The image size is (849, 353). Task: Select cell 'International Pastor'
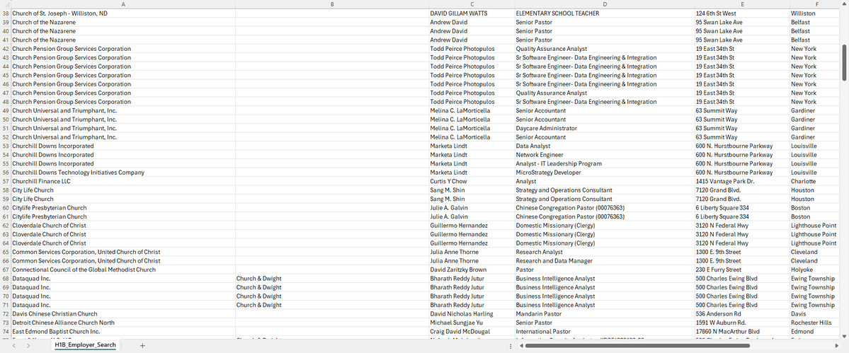(x=604, y=331)
